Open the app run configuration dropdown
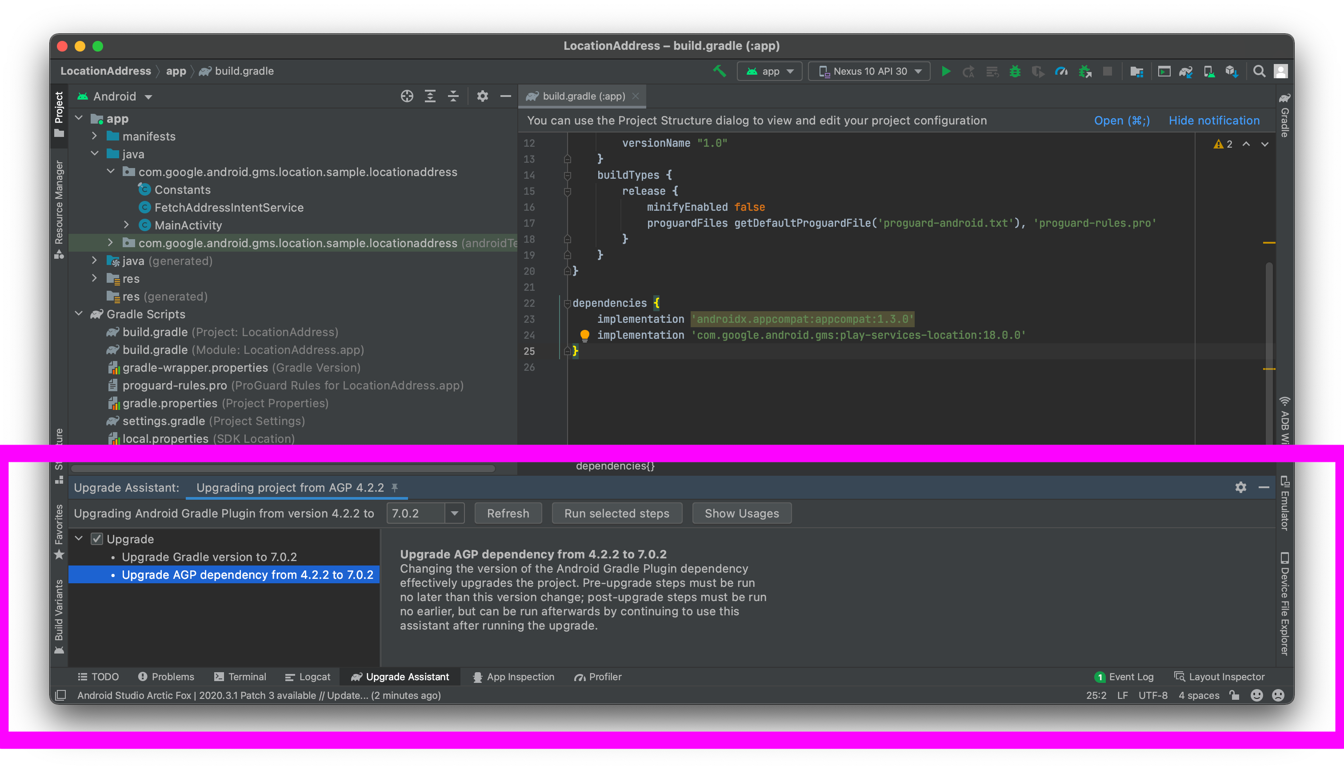 (770, 71)
